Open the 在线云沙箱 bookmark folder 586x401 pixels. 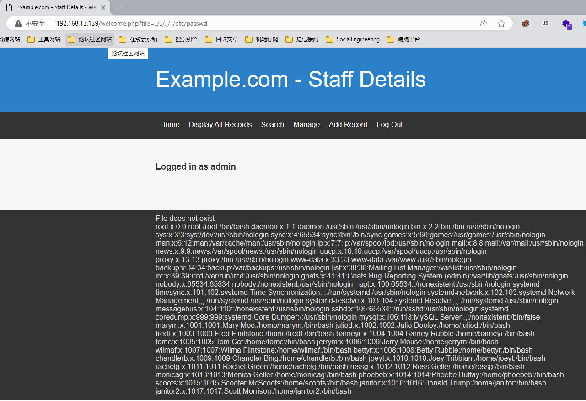[138, 39]
